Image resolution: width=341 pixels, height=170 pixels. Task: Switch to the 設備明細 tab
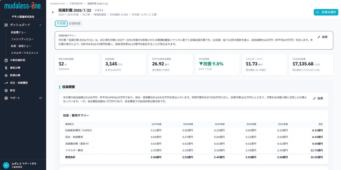tap(75, 23)
